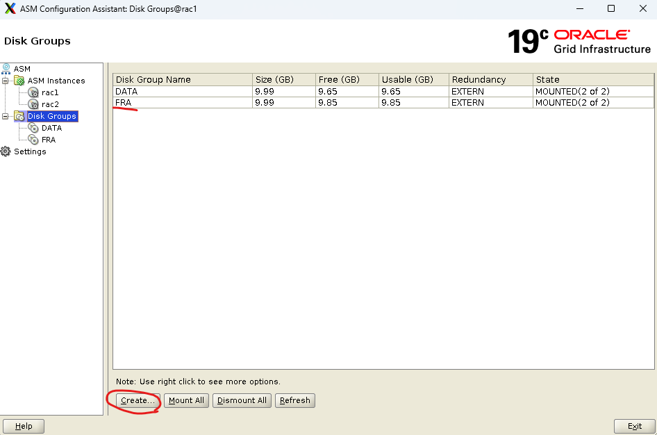The width and height of the screenshot is (657, 435).
Task: Select Disk Groups tree label
Action: (52, 116)
